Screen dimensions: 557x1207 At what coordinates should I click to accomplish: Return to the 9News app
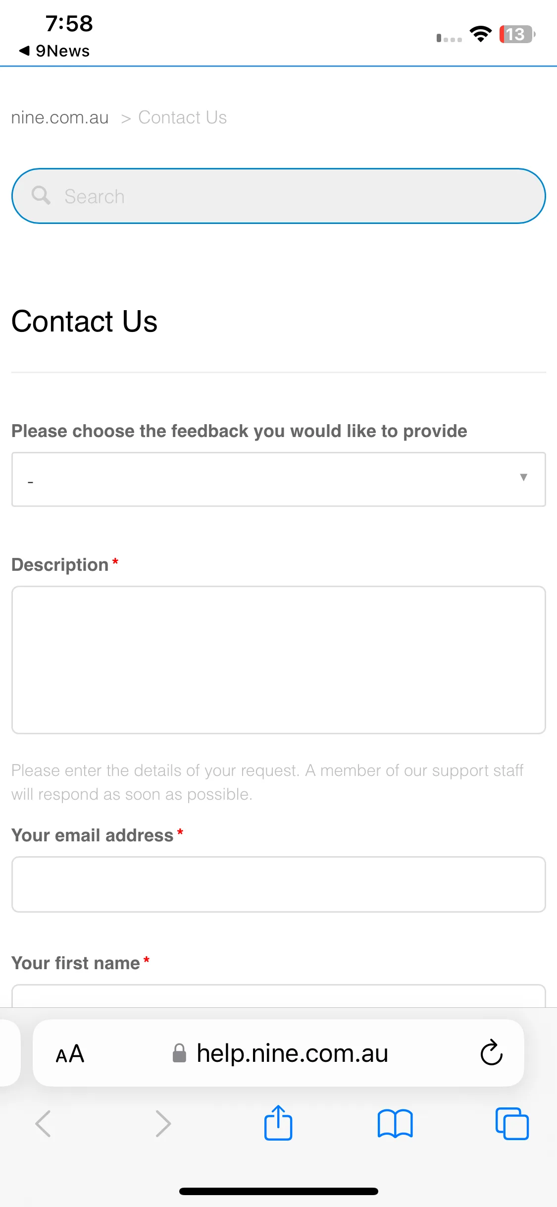tap(54, 51)
